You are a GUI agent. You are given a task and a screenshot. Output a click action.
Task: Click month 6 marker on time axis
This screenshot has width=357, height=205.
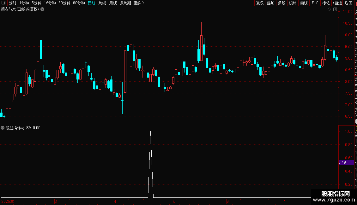coord(227,201)
